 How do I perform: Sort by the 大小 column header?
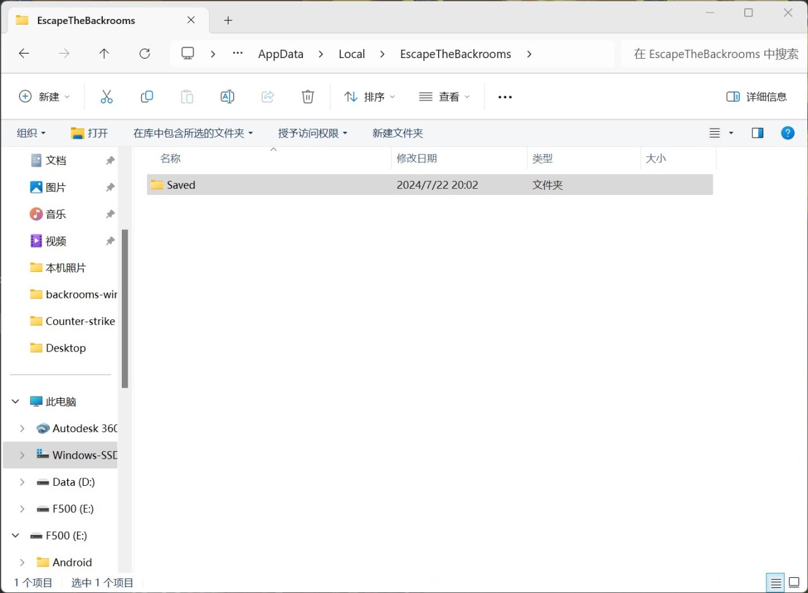pos(656,158)
